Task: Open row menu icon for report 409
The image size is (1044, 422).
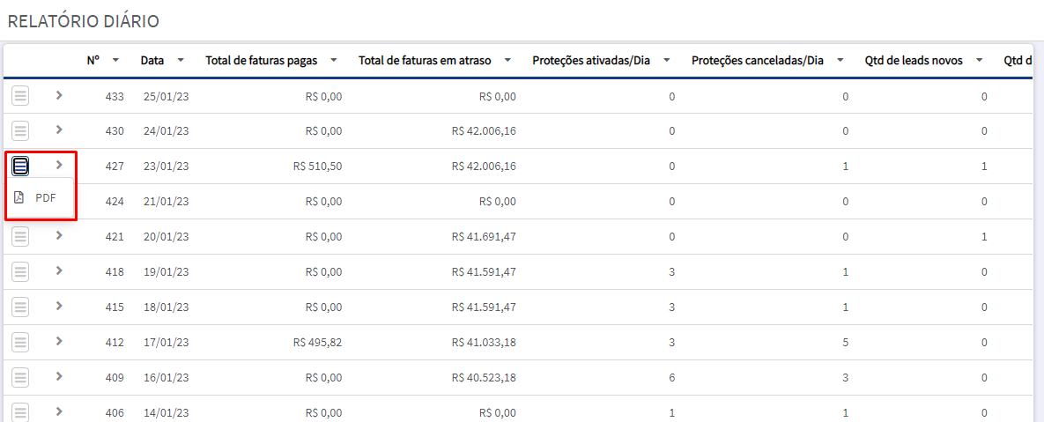Action: pyautogui.click(x=20, y=377)
